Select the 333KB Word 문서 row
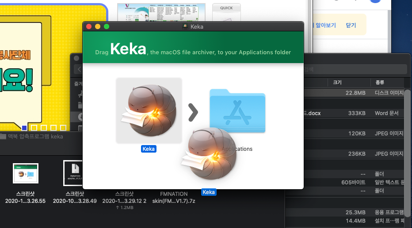Screen dimensions: 412x228 [x=354, y=113]
